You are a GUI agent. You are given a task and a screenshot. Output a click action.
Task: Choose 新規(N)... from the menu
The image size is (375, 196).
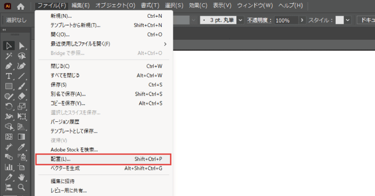pyautogui.click(x=104, y=16)
